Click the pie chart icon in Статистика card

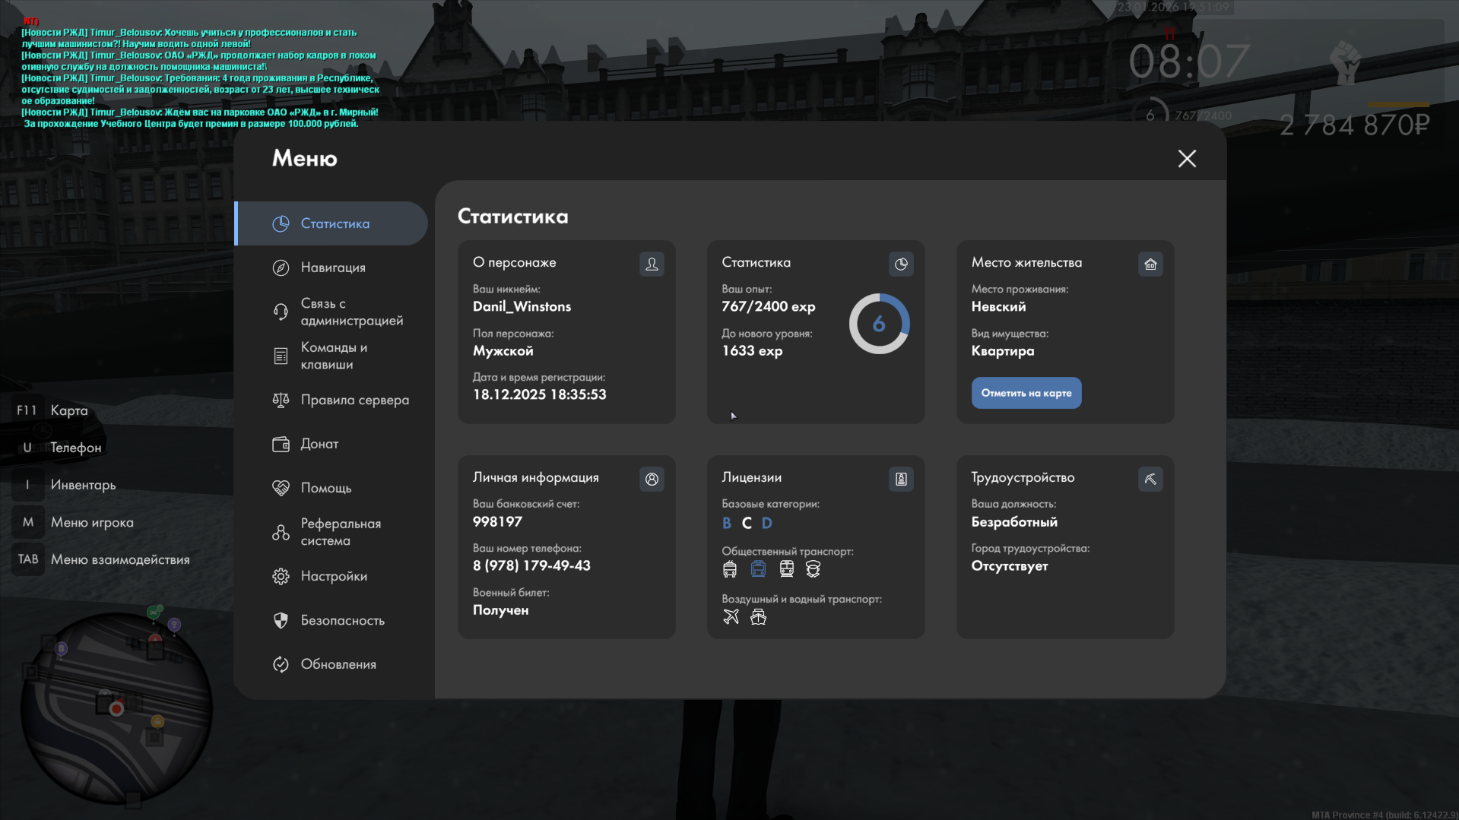(901, 264)
